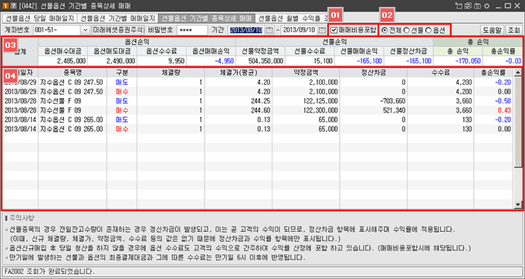Viewport: 525px width, 279px height.
Task: Click the 도움말 help button
Action: [x=492, y=30]
